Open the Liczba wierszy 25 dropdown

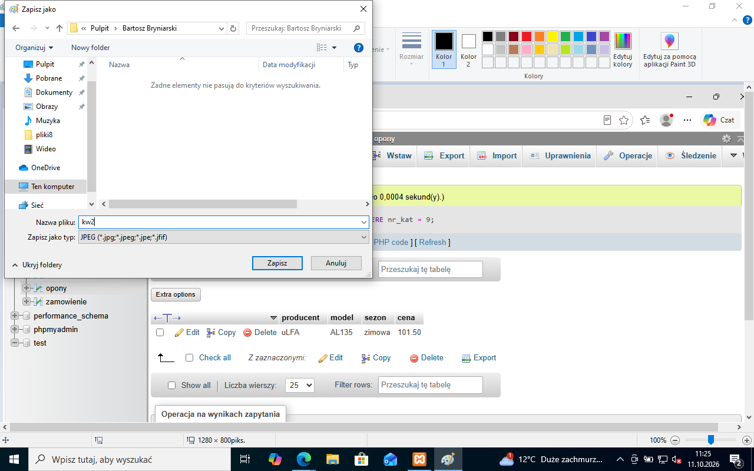(300, 385)
